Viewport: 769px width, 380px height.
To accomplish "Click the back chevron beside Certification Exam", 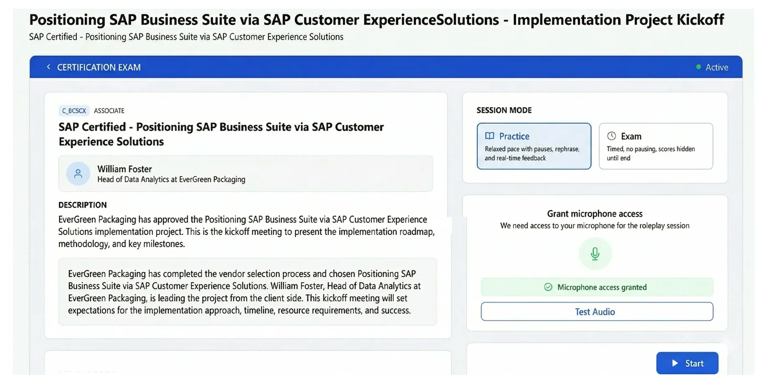I will 48,67.
